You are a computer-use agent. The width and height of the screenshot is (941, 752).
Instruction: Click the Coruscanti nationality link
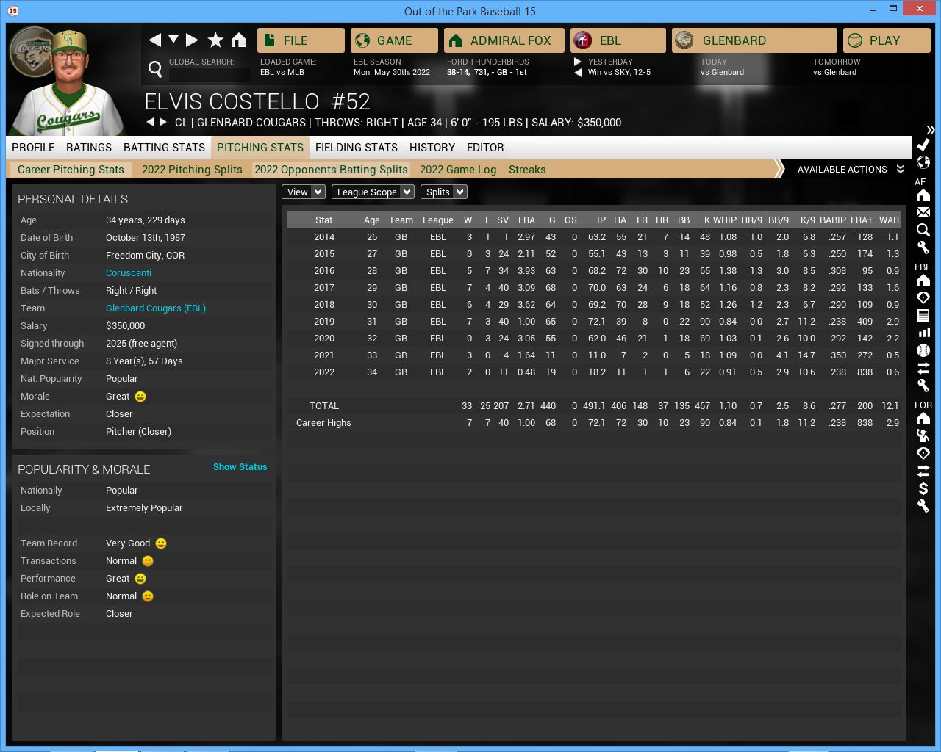pyautogui.click(x=129, y=273)
